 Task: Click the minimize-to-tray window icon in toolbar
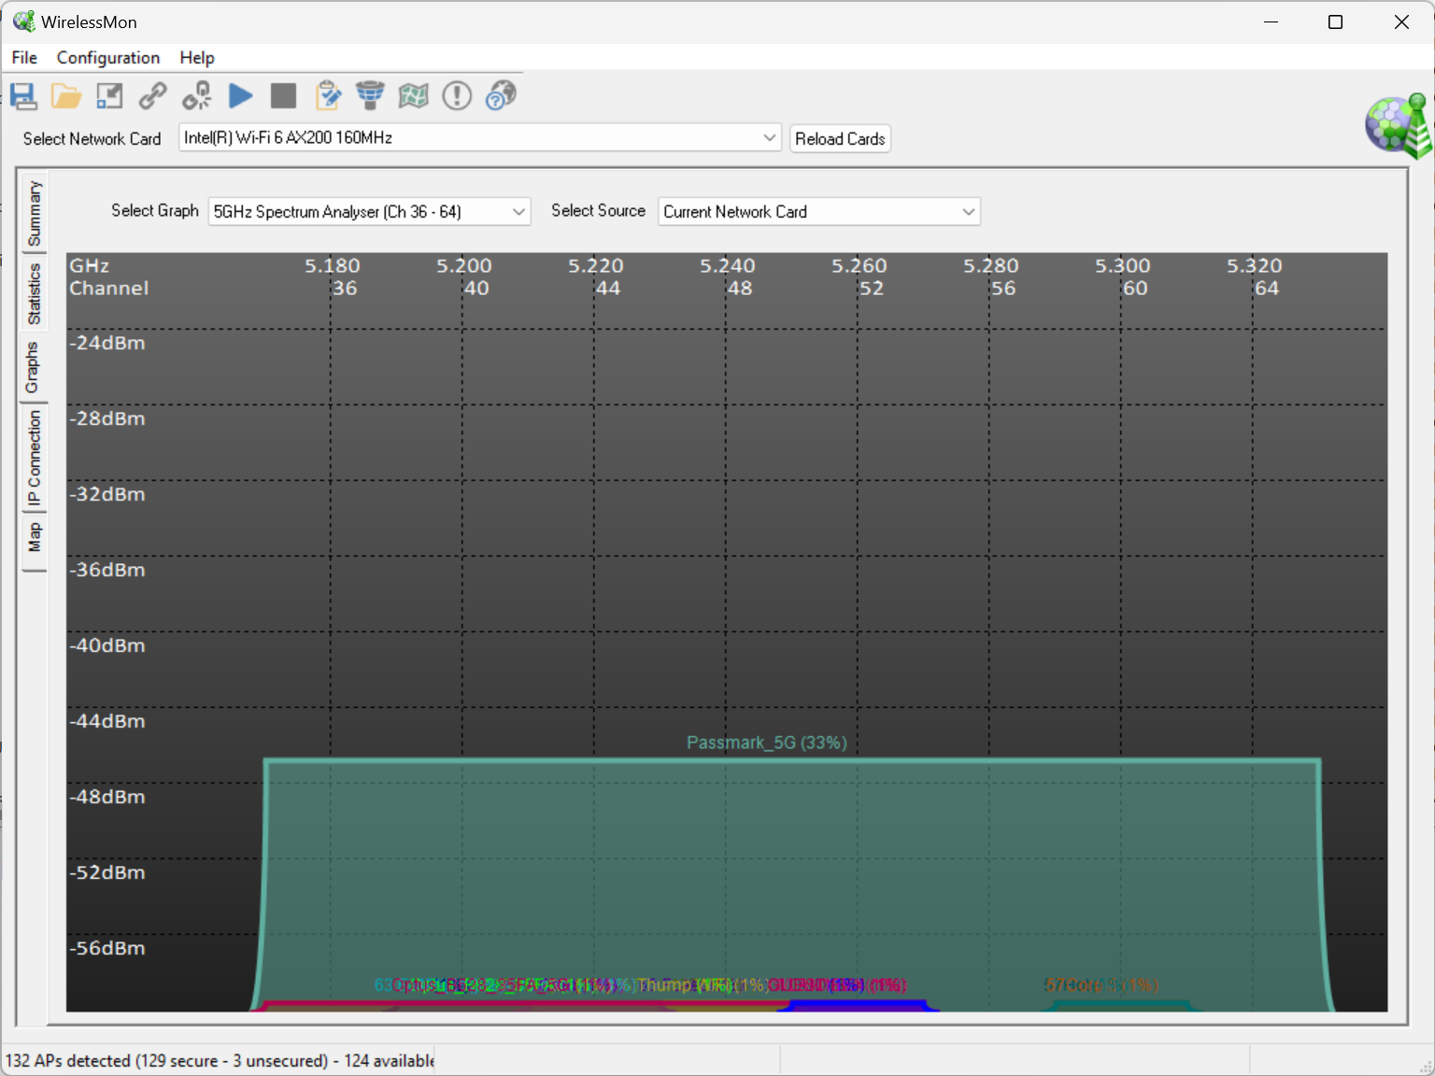click(x=110, y=95)
